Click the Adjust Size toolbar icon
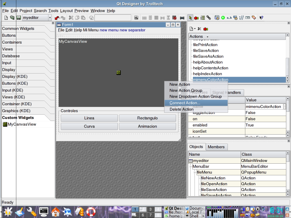Screen dimensions: 291x218 point(136,18)
